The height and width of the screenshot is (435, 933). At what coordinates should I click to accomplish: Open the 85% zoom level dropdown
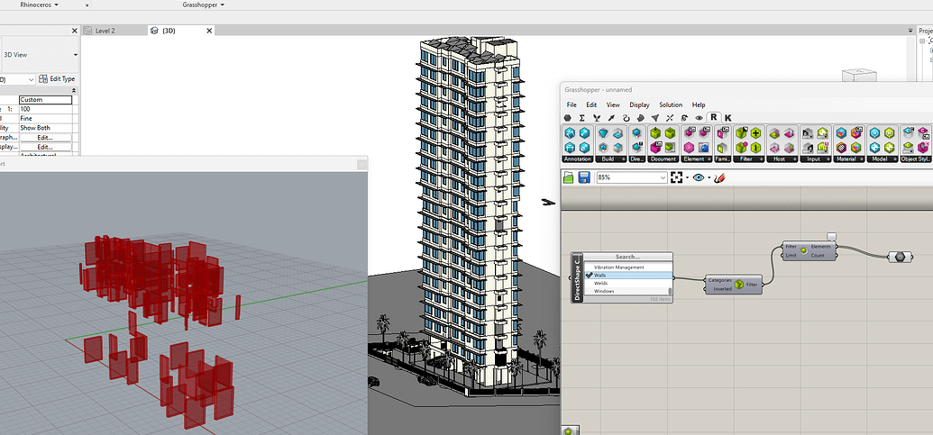coord(663,177)
